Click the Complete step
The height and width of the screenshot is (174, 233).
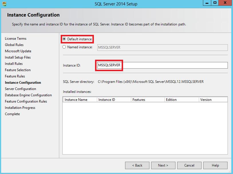pyautogui.click(x=12, y=114)
